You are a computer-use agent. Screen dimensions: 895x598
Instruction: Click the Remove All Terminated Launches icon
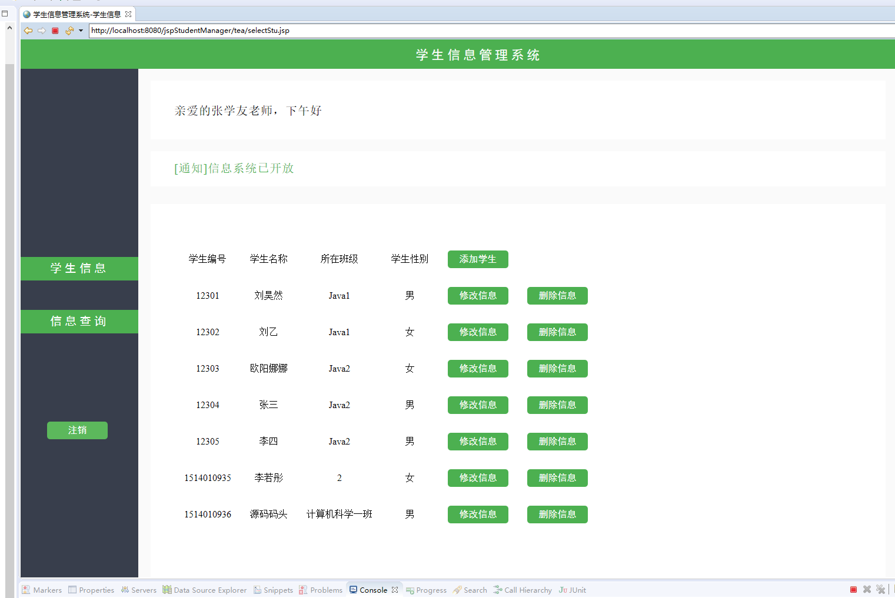tap(881, 589)
